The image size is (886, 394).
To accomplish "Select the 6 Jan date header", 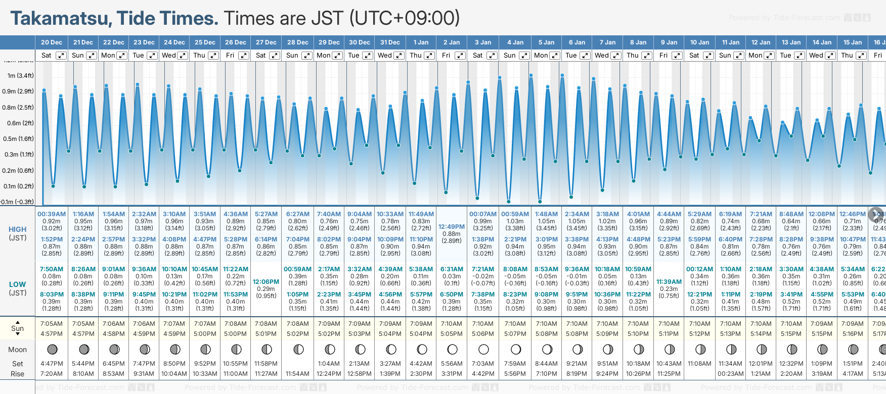I will [577, 42].
